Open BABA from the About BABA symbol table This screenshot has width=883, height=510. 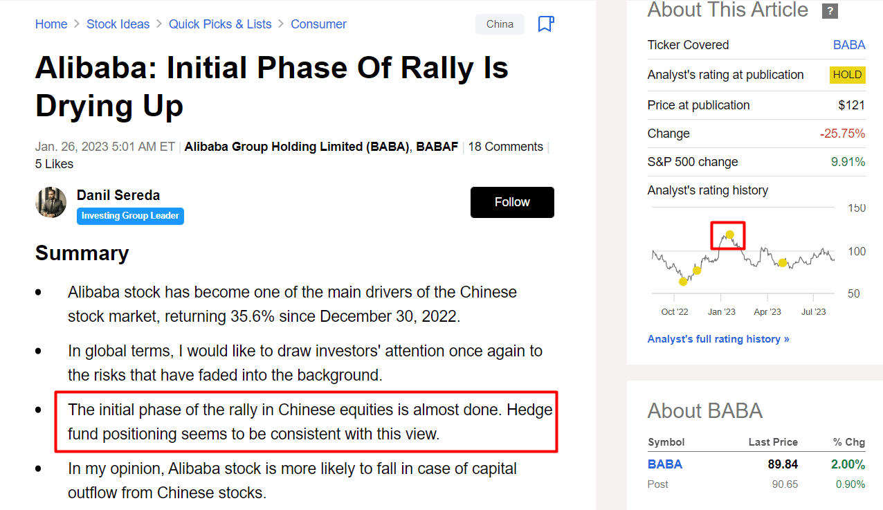pyautogui.click(x=665, y=464)
